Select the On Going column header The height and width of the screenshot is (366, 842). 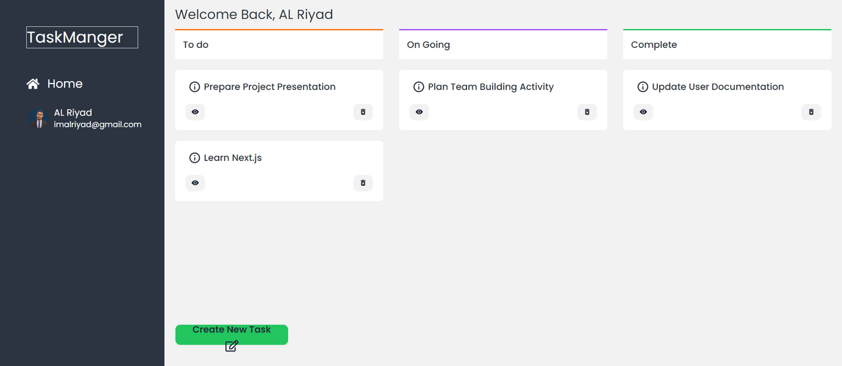[x=503, y=45]
